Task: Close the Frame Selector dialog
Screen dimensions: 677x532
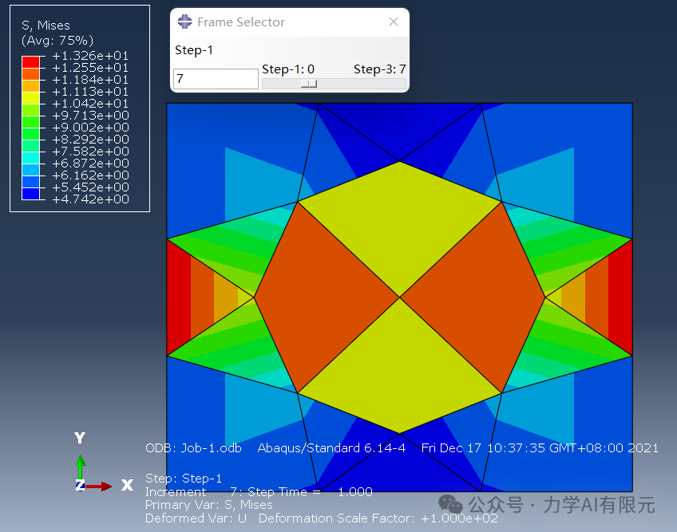Action: pos(393,22)
